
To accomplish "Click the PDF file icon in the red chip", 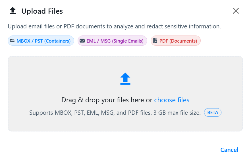I will pyautogui.click(x=155, y=41).
